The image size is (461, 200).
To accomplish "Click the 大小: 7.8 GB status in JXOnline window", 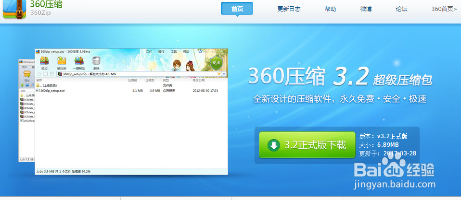I will coord(27,160).
